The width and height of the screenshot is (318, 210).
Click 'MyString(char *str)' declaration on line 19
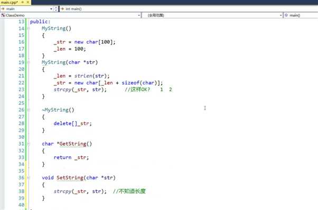70,62
